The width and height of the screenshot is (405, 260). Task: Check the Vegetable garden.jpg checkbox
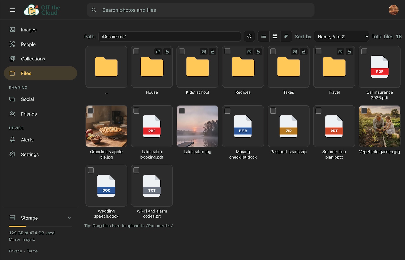pos(364,111)
